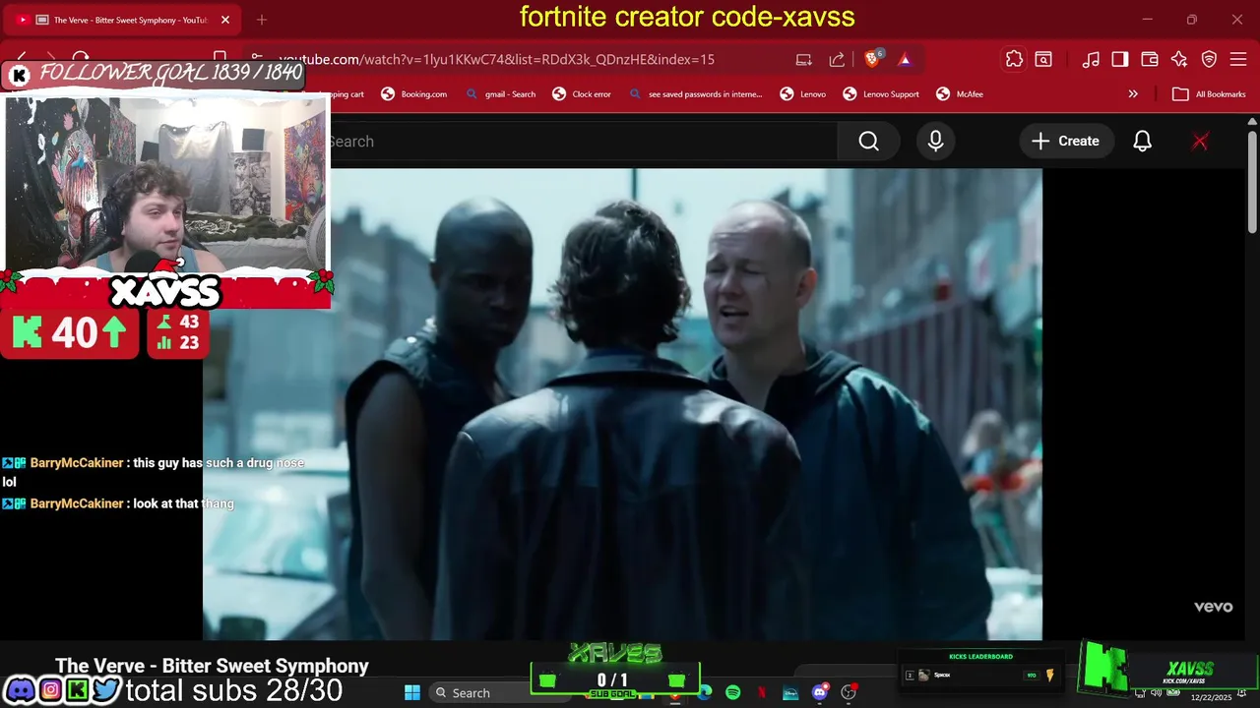
Task: Open the Brave Wallet icon
Action: pos(1150,59)
